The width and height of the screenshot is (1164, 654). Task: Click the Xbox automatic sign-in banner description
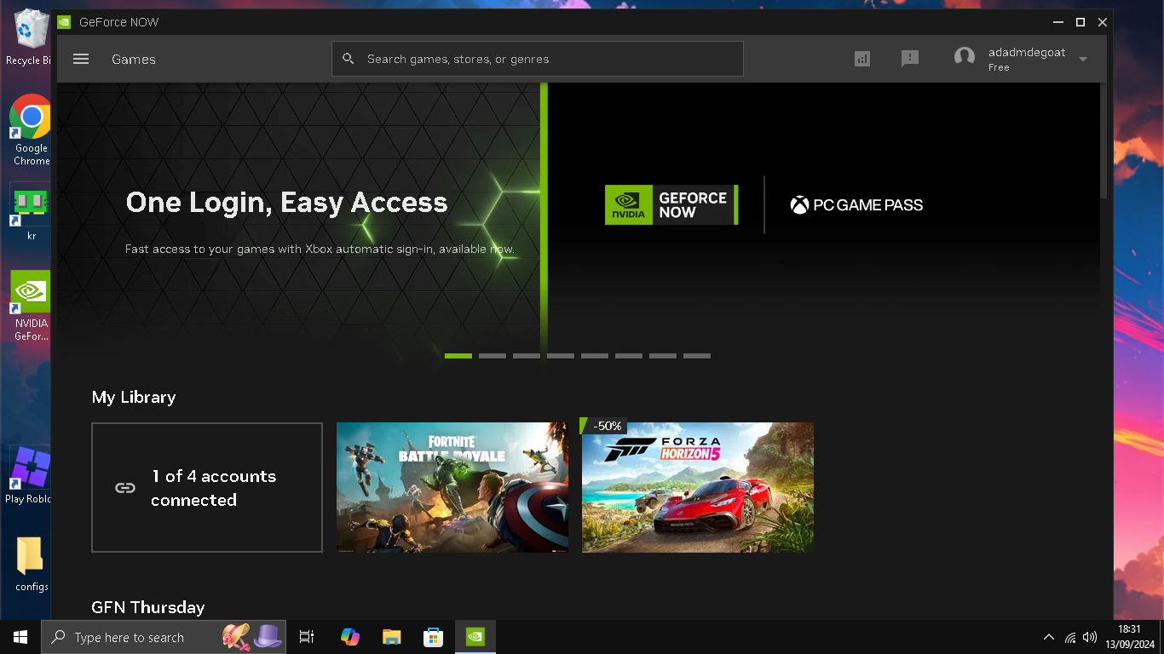(x=320, y=250)
